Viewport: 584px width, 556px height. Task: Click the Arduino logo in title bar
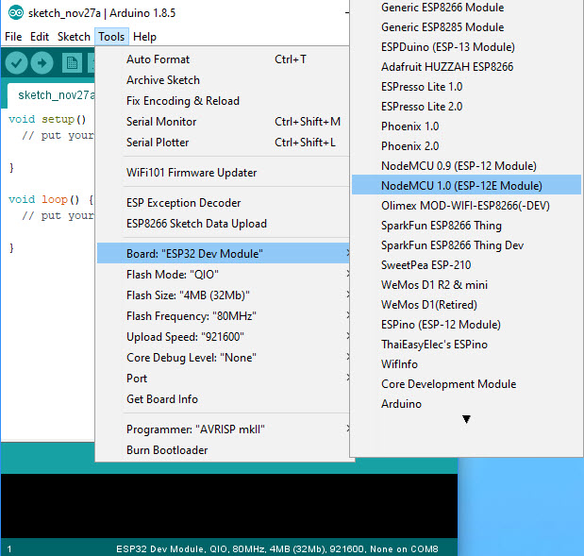pyautogui.click(x=16, y=13)
